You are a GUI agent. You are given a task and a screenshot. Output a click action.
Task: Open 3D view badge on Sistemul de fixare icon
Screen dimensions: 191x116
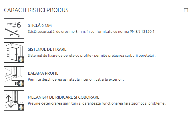click(x=21, y=60)
